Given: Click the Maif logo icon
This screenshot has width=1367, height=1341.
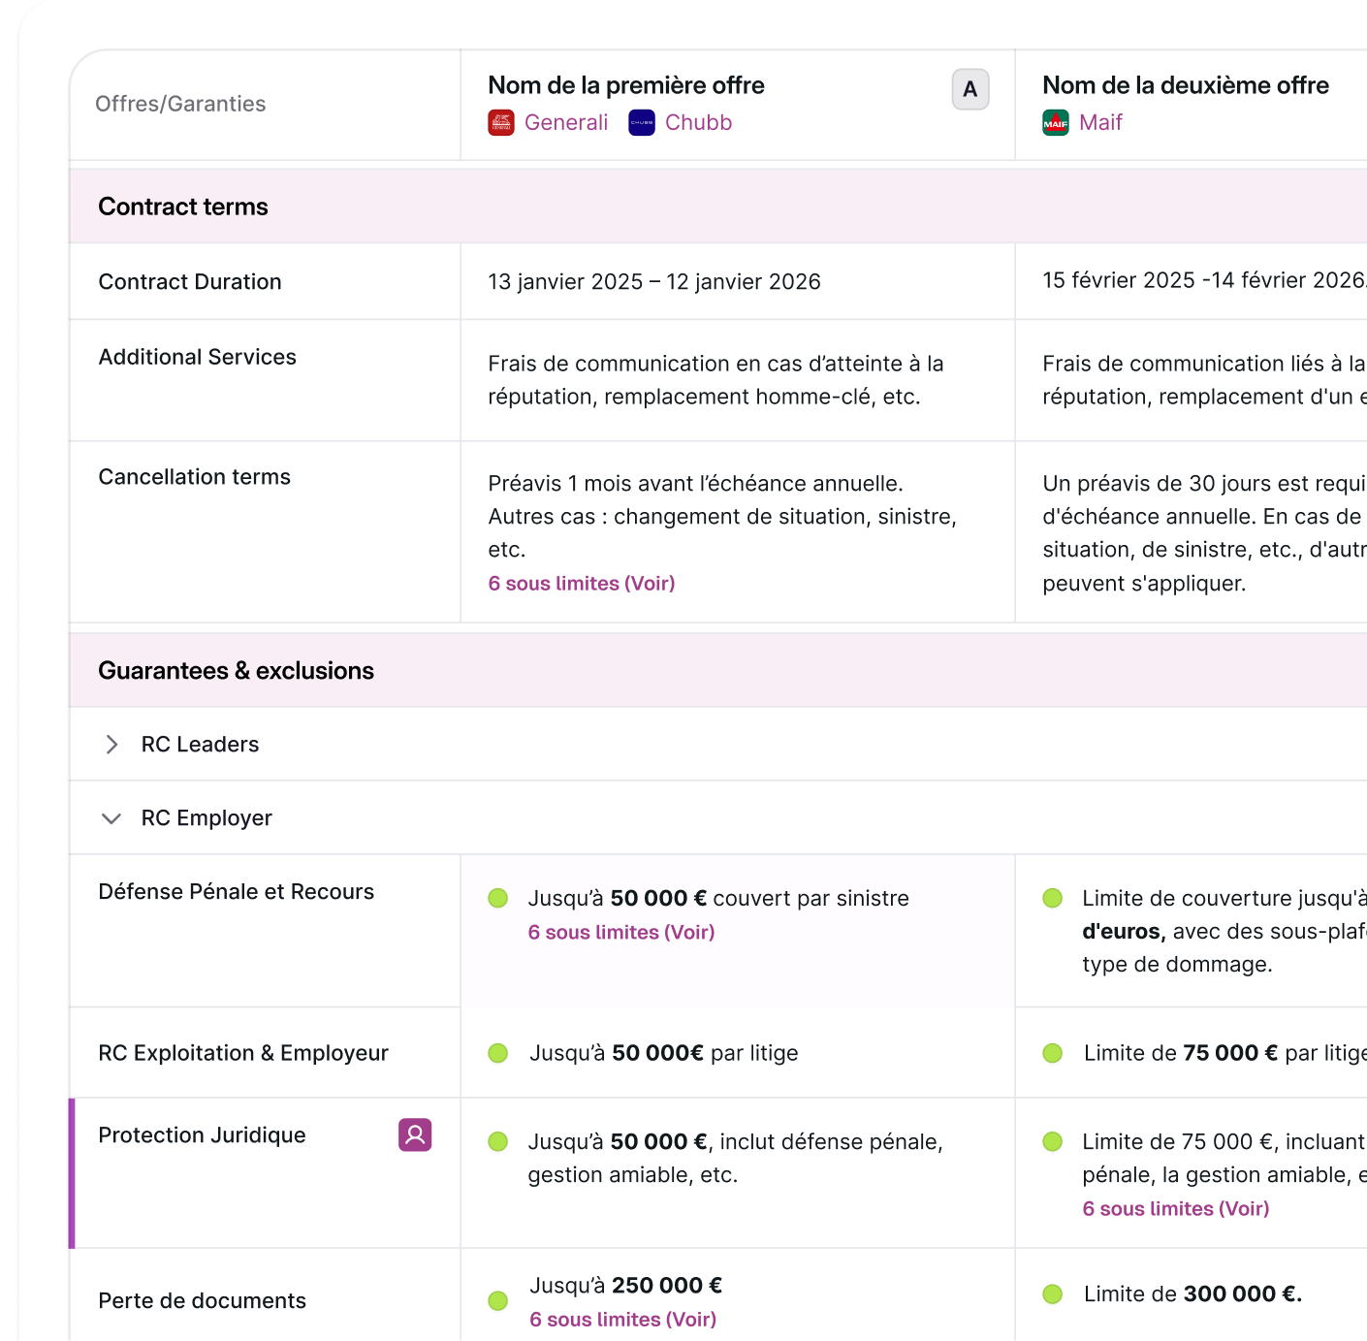Looking at the screenshot, I should [1056, 123].
